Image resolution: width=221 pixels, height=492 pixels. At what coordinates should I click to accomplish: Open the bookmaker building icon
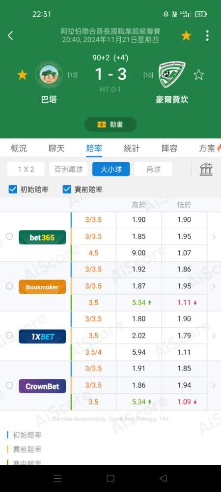point(206,169)
